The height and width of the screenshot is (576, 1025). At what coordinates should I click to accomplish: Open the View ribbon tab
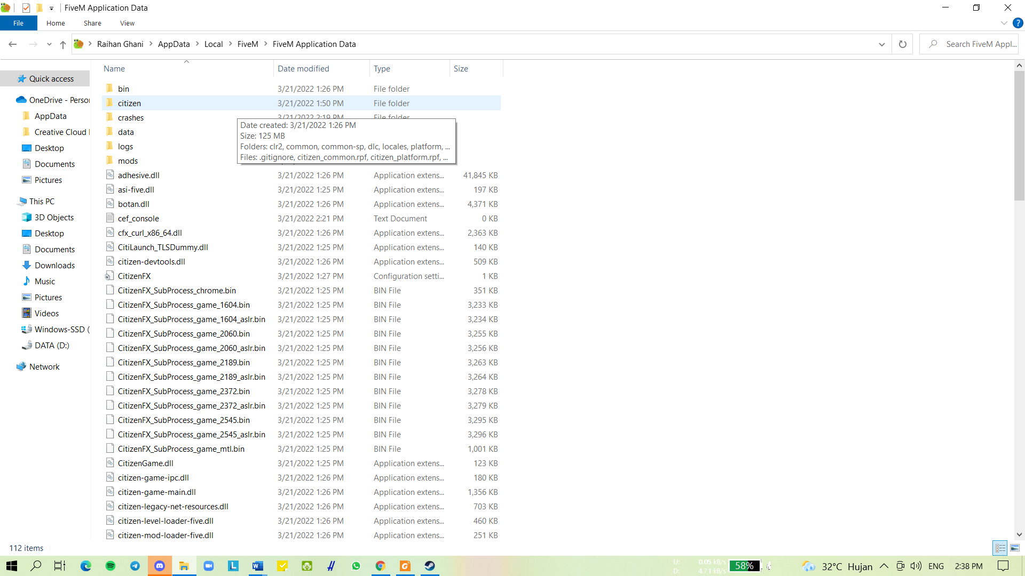point(127,23)
